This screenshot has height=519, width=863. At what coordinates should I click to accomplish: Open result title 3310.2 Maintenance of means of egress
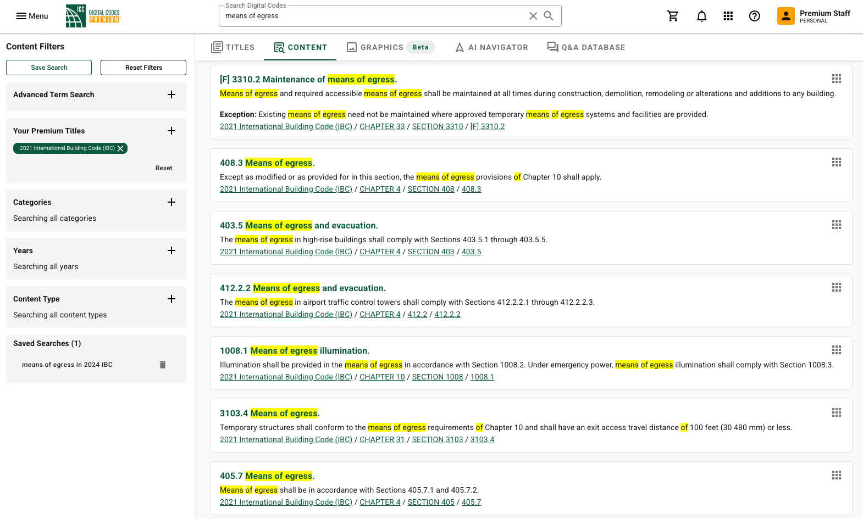pos(308,79)
